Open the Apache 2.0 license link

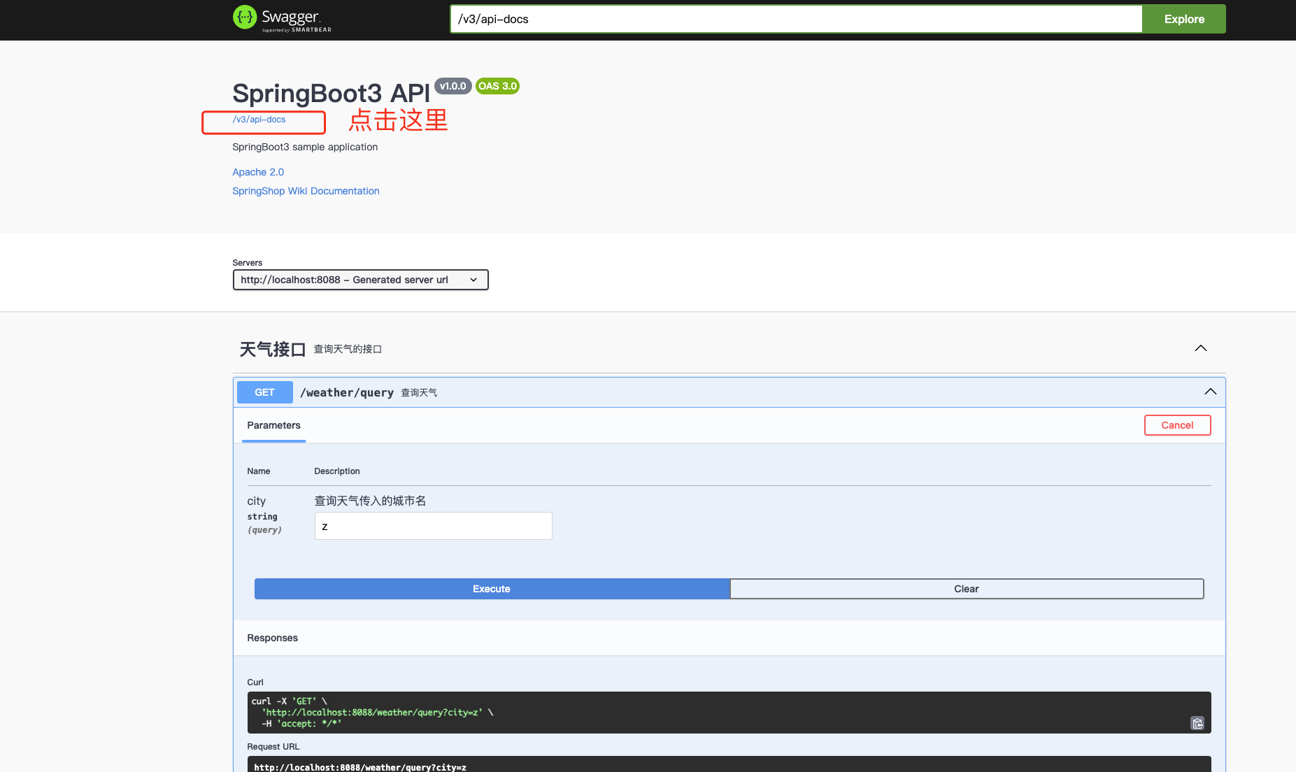coord(258,172)
